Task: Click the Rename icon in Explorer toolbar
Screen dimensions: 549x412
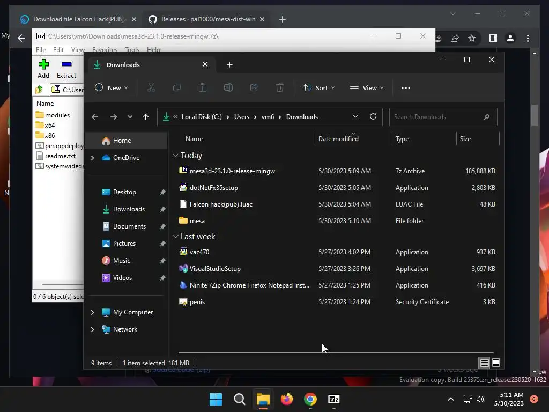Action: click(228, 87)
